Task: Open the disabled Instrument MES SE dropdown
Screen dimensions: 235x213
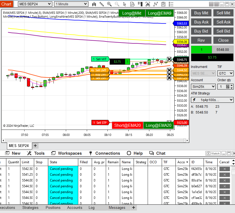Action: 203,73
